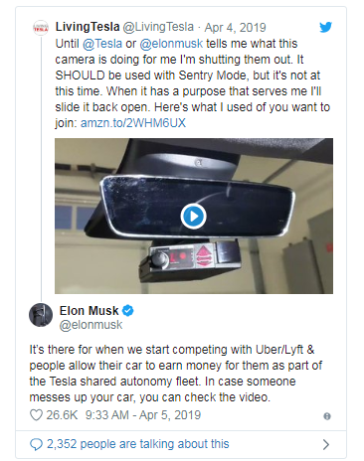This screenshot has width=364, height=461.
Task: Open the 9:33 AM - Apr 5, 2019 timestamp
Action: (143, 415)
